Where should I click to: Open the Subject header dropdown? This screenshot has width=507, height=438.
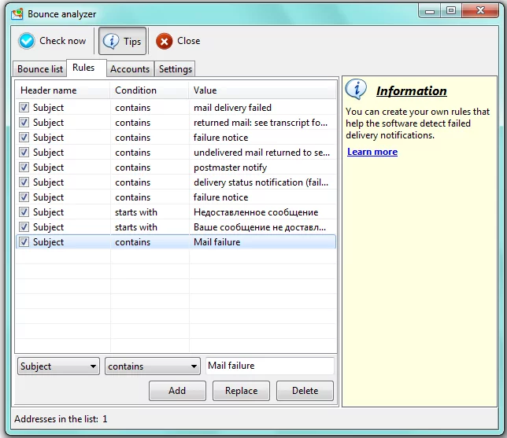tap(59, 366)
